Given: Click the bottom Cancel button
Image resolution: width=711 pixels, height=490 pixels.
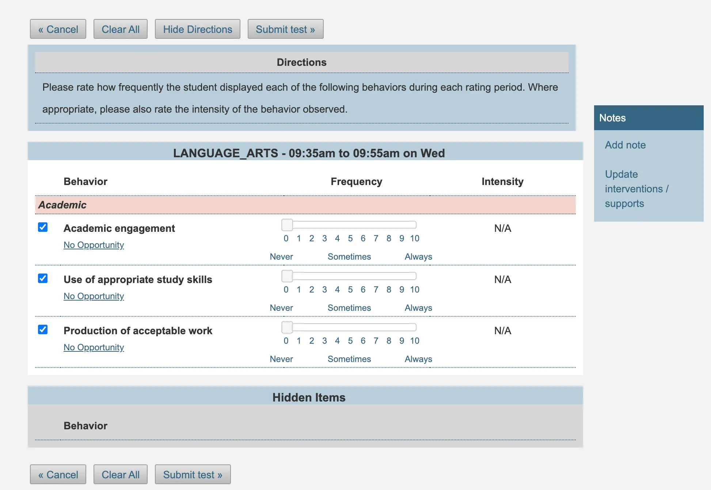Looking at the screenshot, I should click(58, 475).
